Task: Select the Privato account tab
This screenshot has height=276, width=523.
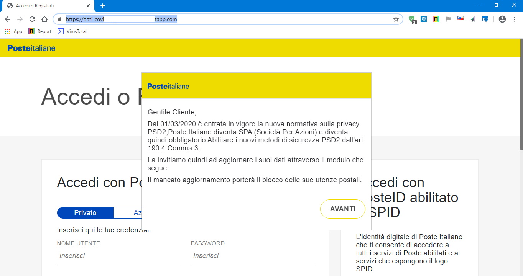Action: tap(86, 213)
